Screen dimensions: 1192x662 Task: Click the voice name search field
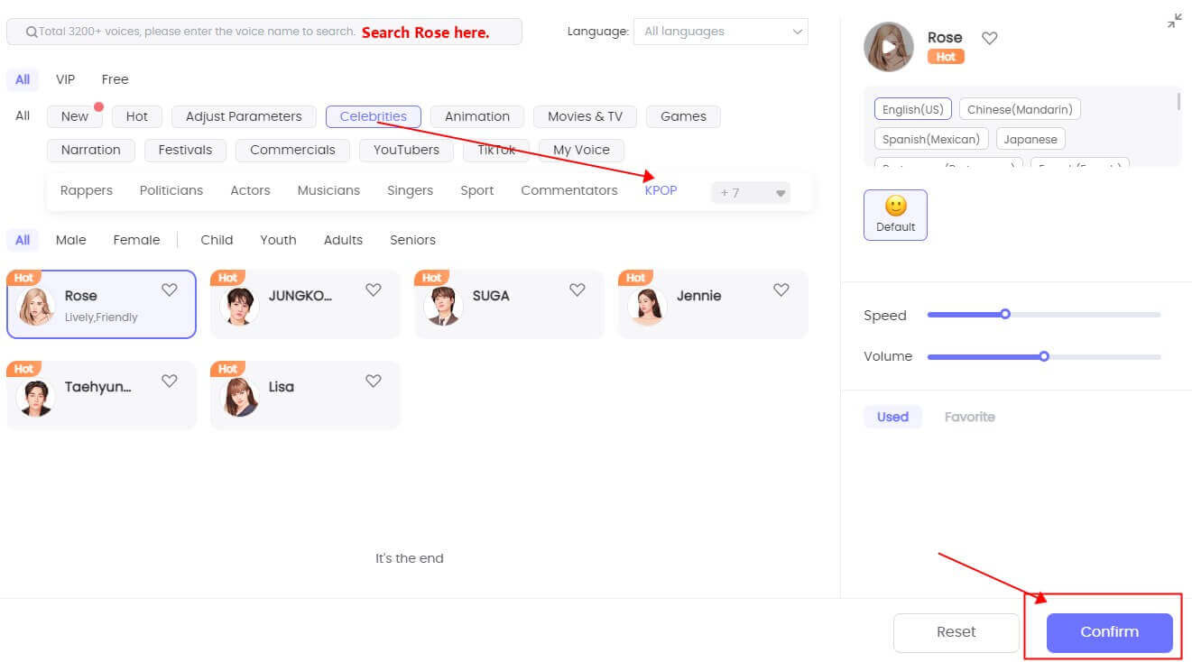[264, 32]
